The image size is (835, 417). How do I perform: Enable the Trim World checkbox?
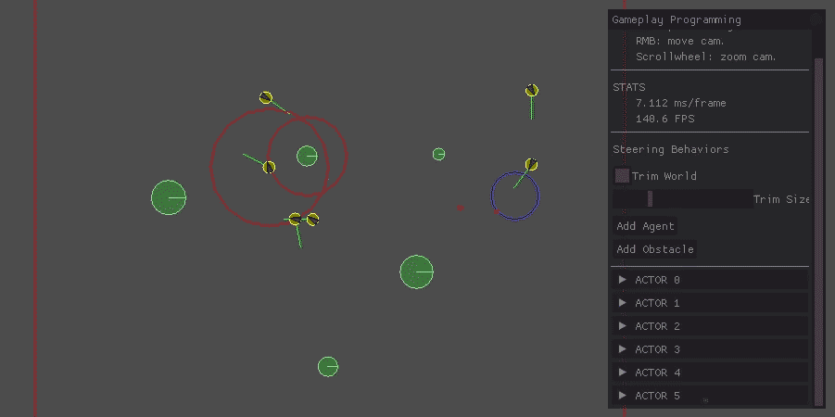coord(623,175)
